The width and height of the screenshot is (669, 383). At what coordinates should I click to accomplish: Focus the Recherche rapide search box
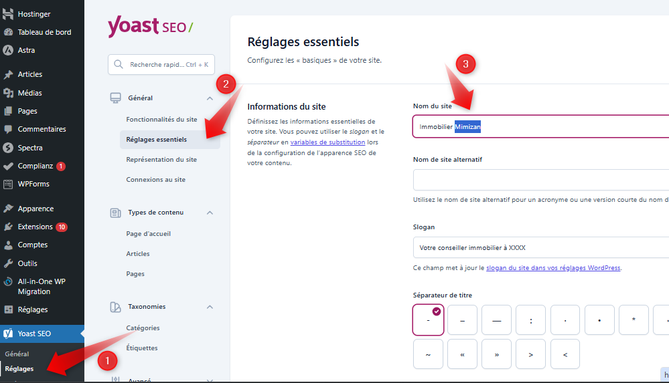click(161, 65)
